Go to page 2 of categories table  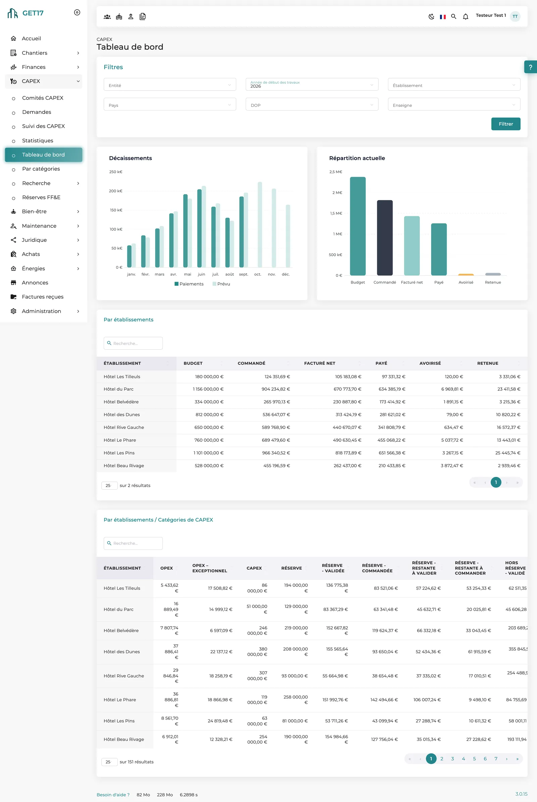(x=441, y=759)
